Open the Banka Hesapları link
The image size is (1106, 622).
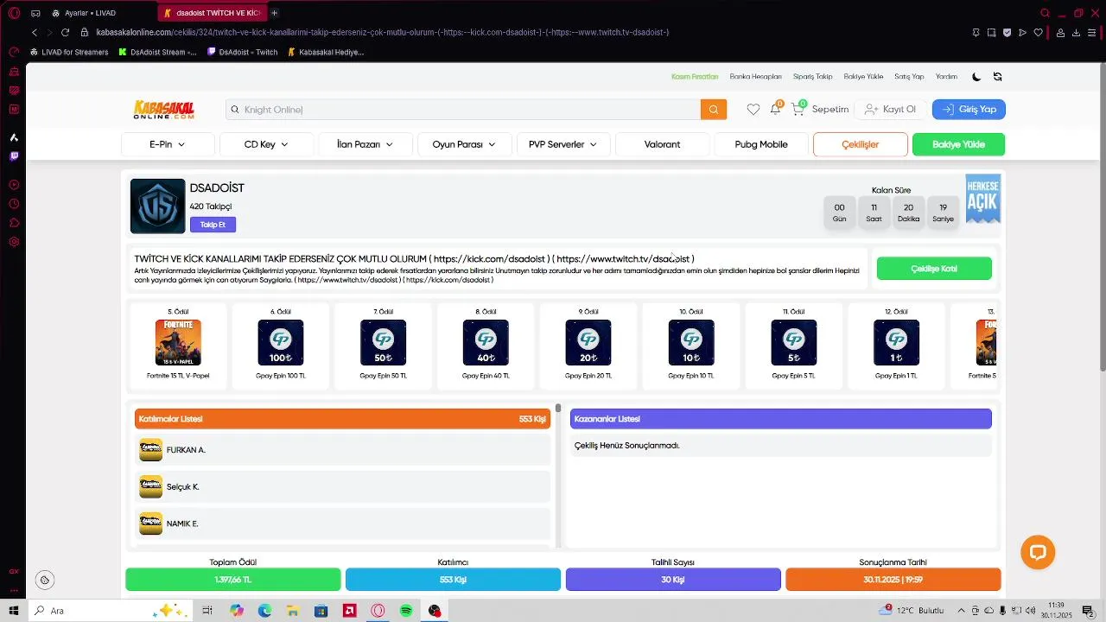(755, 77)
